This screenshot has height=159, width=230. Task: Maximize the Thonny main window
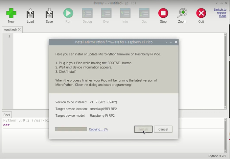coord(221,3)
